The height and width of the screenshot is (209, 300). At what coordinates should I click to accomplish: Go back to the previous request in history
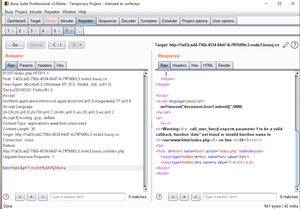click(54, 45)
